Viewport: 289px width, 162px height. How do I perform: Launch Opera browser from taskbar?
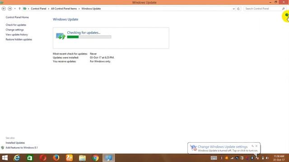point(43,158)
